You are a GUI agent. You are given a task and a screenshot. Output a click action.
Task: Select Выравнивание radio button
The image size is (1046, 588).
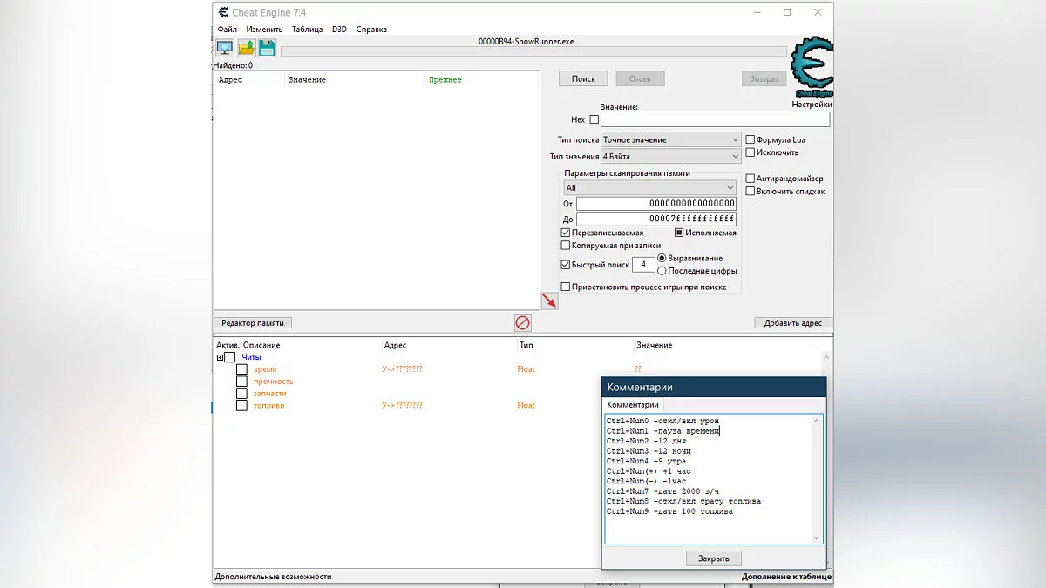tap(662, 259)
